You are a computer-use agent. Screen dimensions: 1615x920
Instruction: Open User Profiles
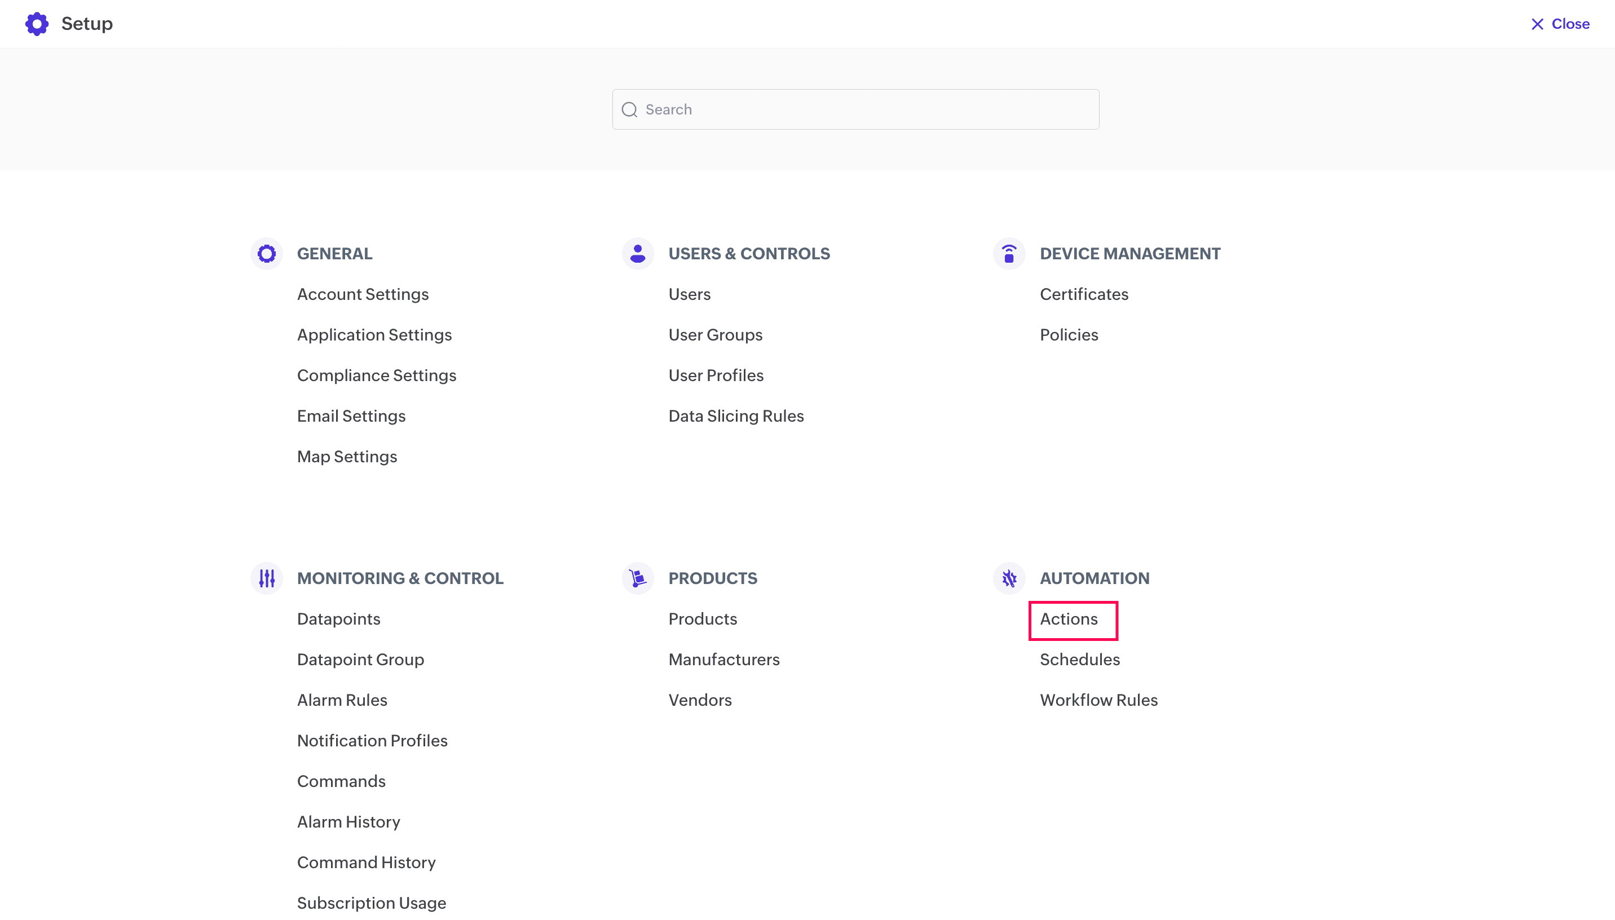pyautogui.click(x=716, y=376)
